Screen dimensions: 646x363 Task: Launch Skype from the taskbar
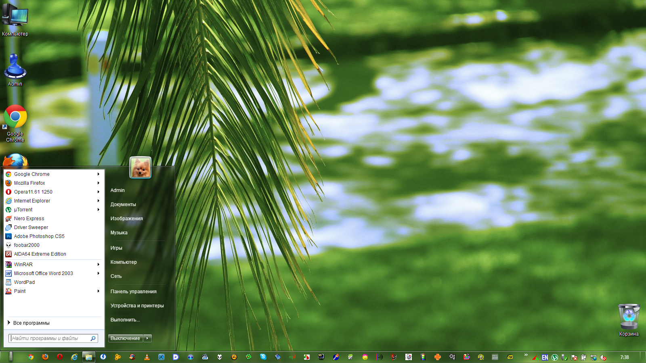[263, 357]
